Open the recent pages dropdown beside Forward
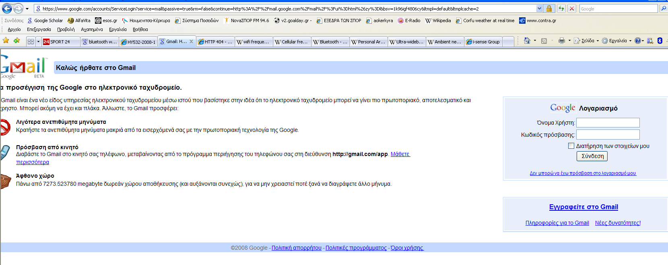 point(27,9)
